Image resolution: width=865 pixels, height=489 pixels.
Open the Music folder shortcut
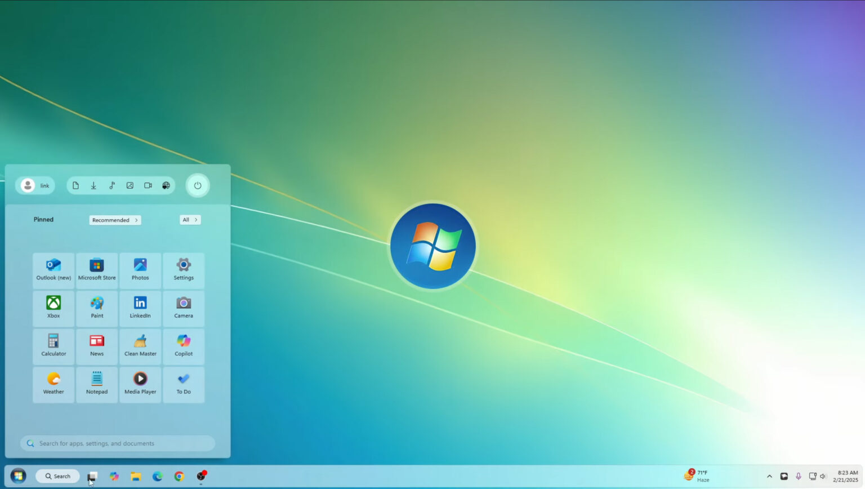point(112,185)
